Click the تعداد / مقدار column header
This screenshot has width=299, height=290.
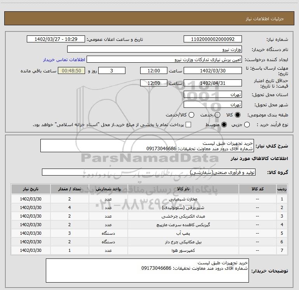(x=70, y=189)
